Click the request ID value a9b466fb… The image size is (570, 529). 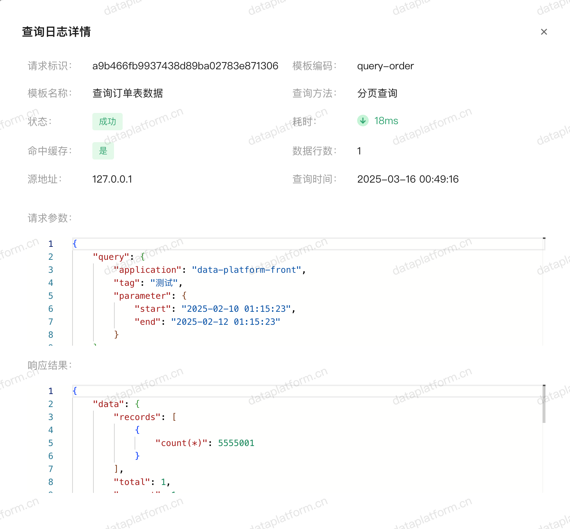(x=185, y=66)
